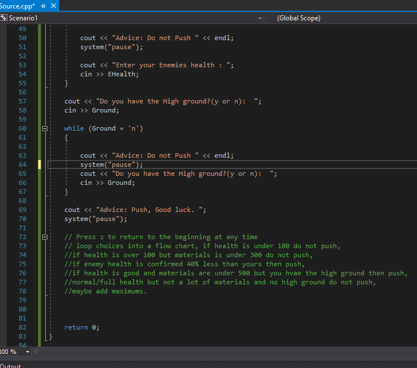The height and width of the screenshot is (368, 417).
Task: Click line number 60 in the margin
Action: tap(22, 128)
